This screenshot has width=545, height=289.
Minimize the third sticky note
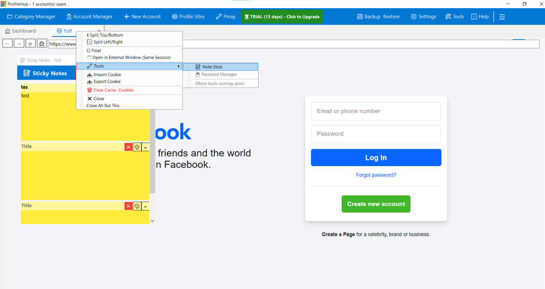point(146,206)
